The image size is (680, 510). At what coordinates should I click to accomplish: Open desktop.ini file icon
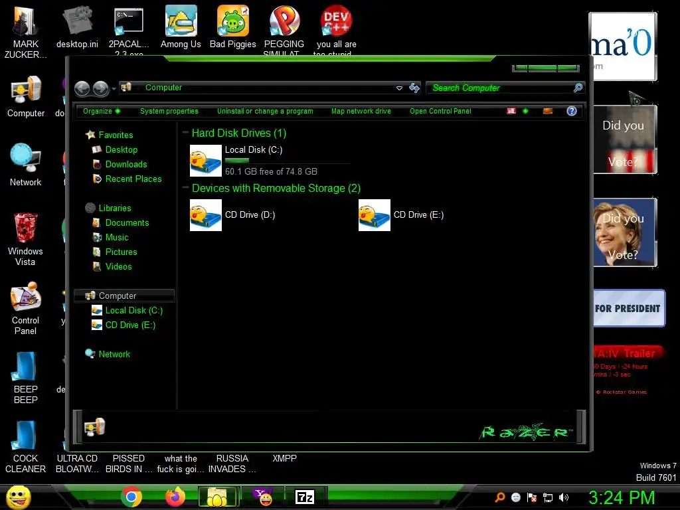tap(77, 27)
